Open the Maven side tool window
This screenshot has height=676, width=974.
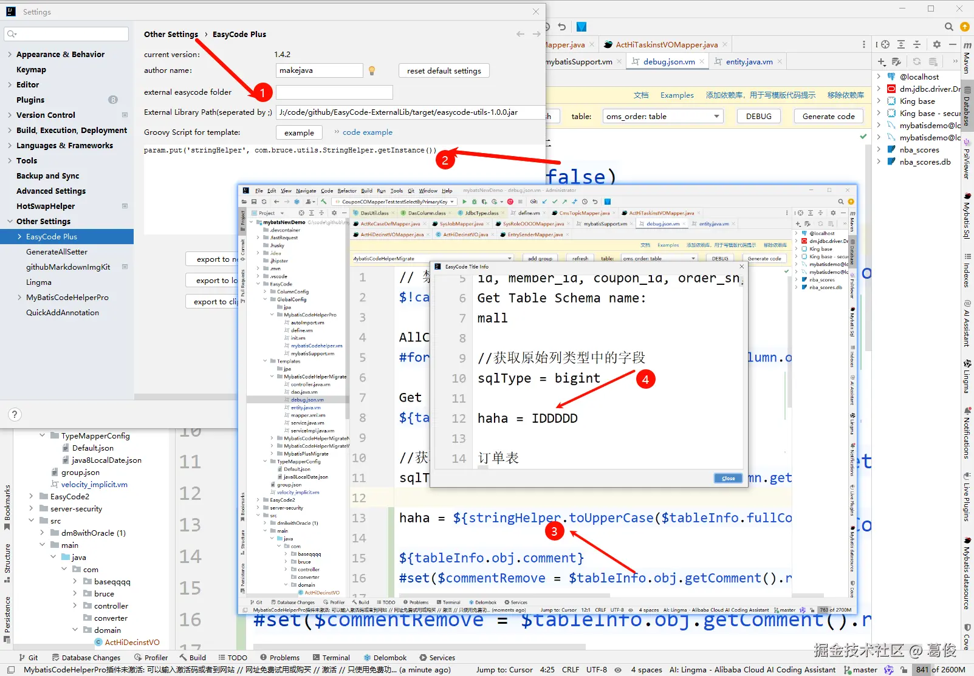click(x=967, y=58)
